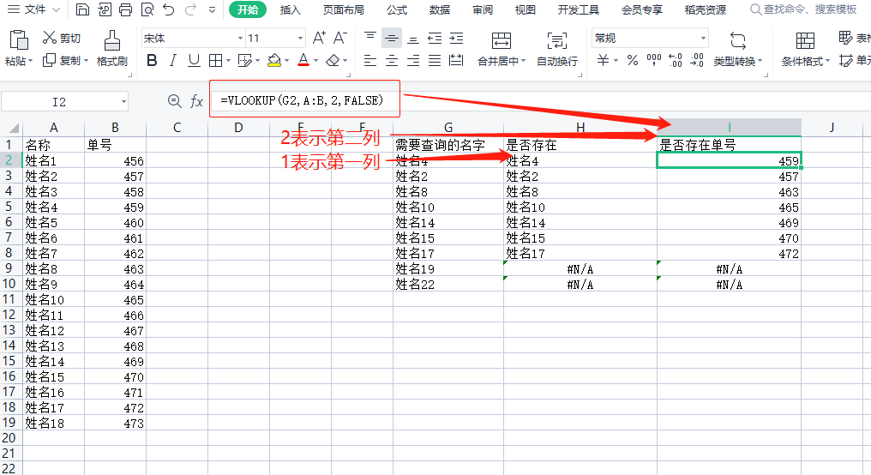Toggle Underline formatting
The height and width of the screenshot is (475, 871).
194,60
